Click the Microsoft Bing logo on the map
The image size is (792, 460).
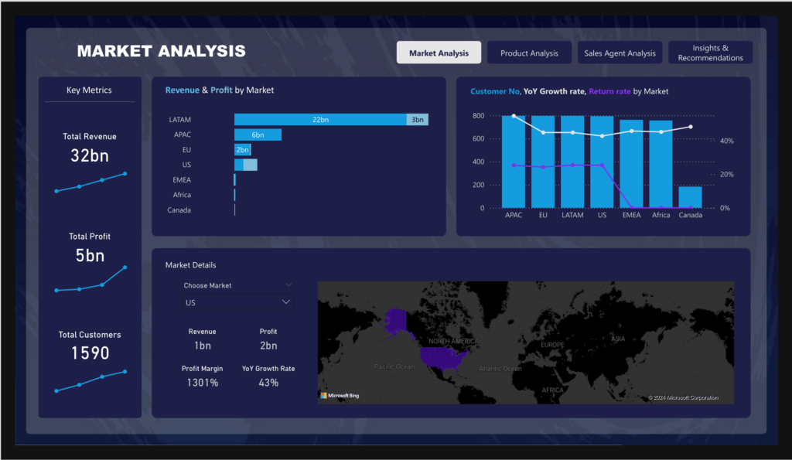[x=340, y=395]
